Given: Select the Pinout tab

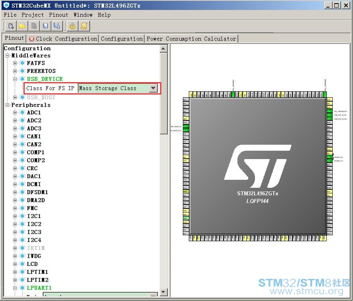Looking at the screenshot, I should pyautogui.click(x=14, y=38).
